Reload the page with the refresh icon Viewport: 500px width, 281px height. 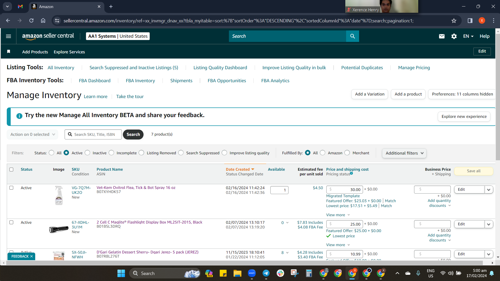pos(31,21)
